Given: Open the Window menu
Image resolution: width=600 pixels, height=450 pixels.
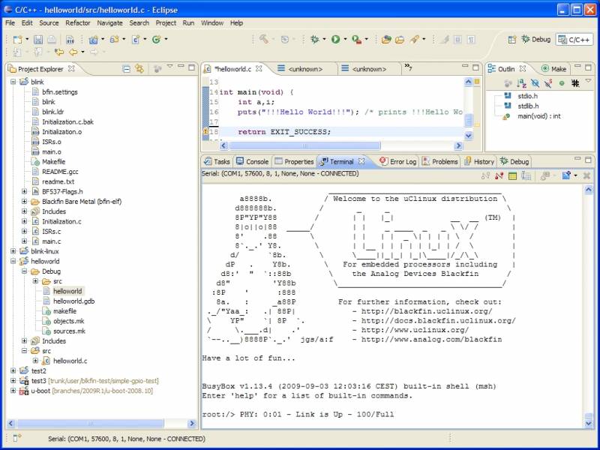Looking at the screenshot, I should 212,23.
